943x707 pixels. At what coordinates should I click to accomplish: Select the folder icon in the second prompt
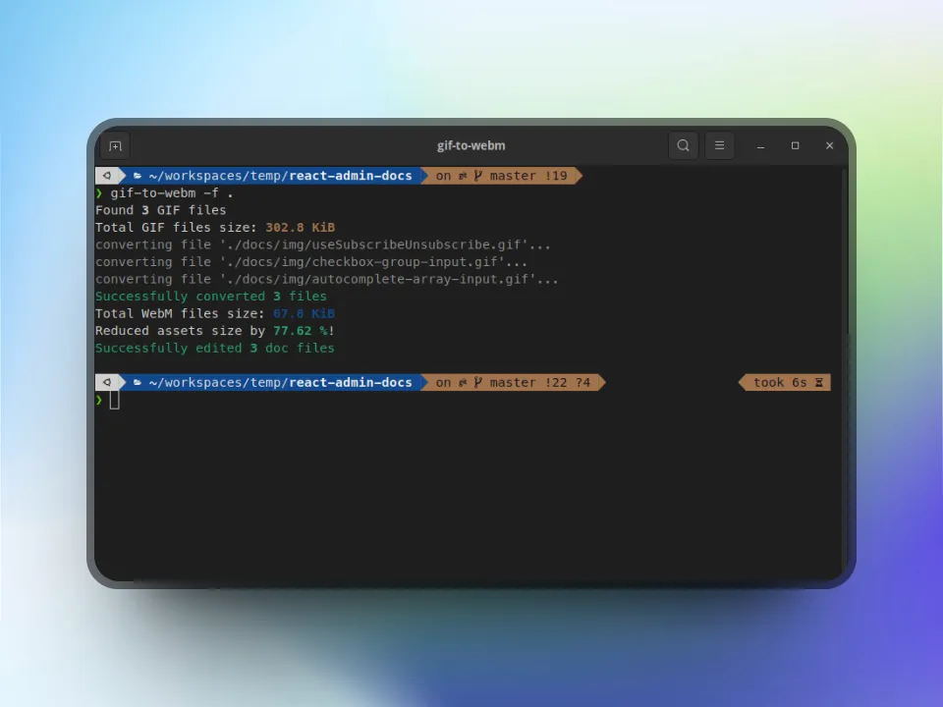[137, 382]
